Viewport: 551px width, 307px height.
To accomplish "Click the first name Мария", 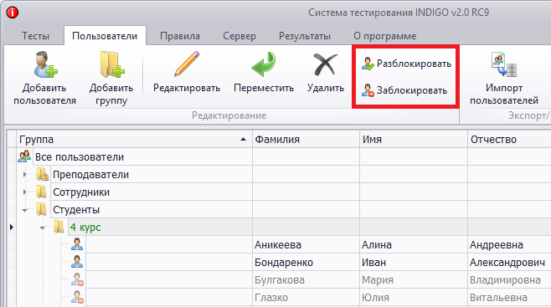I will point(378,280).
